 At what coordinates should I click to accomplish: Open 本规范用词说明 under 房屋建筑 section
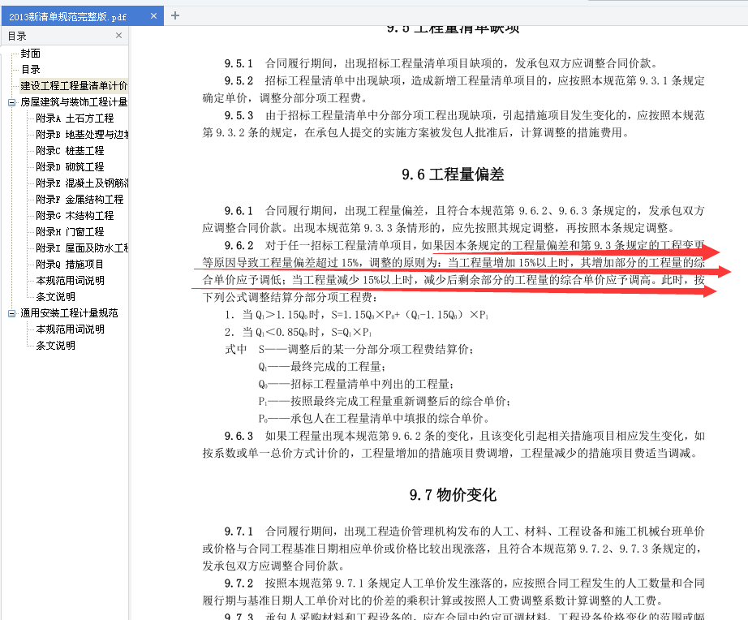pos(70,281)
